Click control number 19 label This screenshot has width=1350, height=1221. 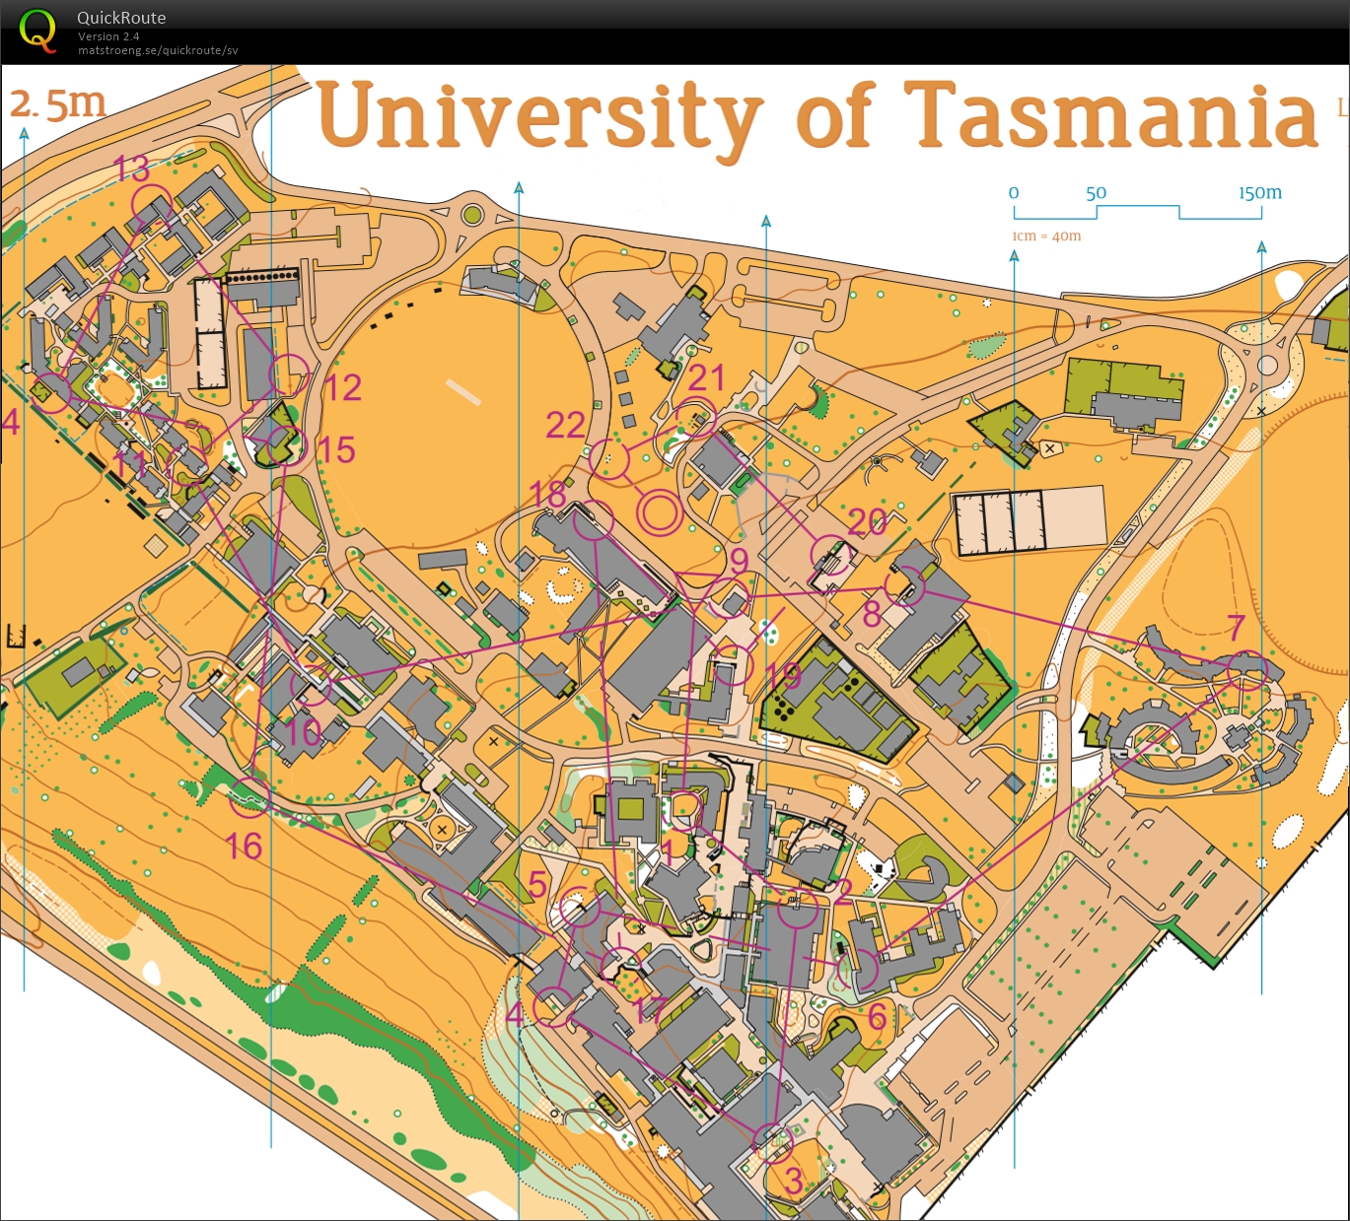783,676
